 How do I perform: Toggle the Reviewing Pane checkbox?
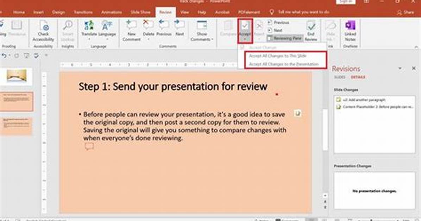285,38
